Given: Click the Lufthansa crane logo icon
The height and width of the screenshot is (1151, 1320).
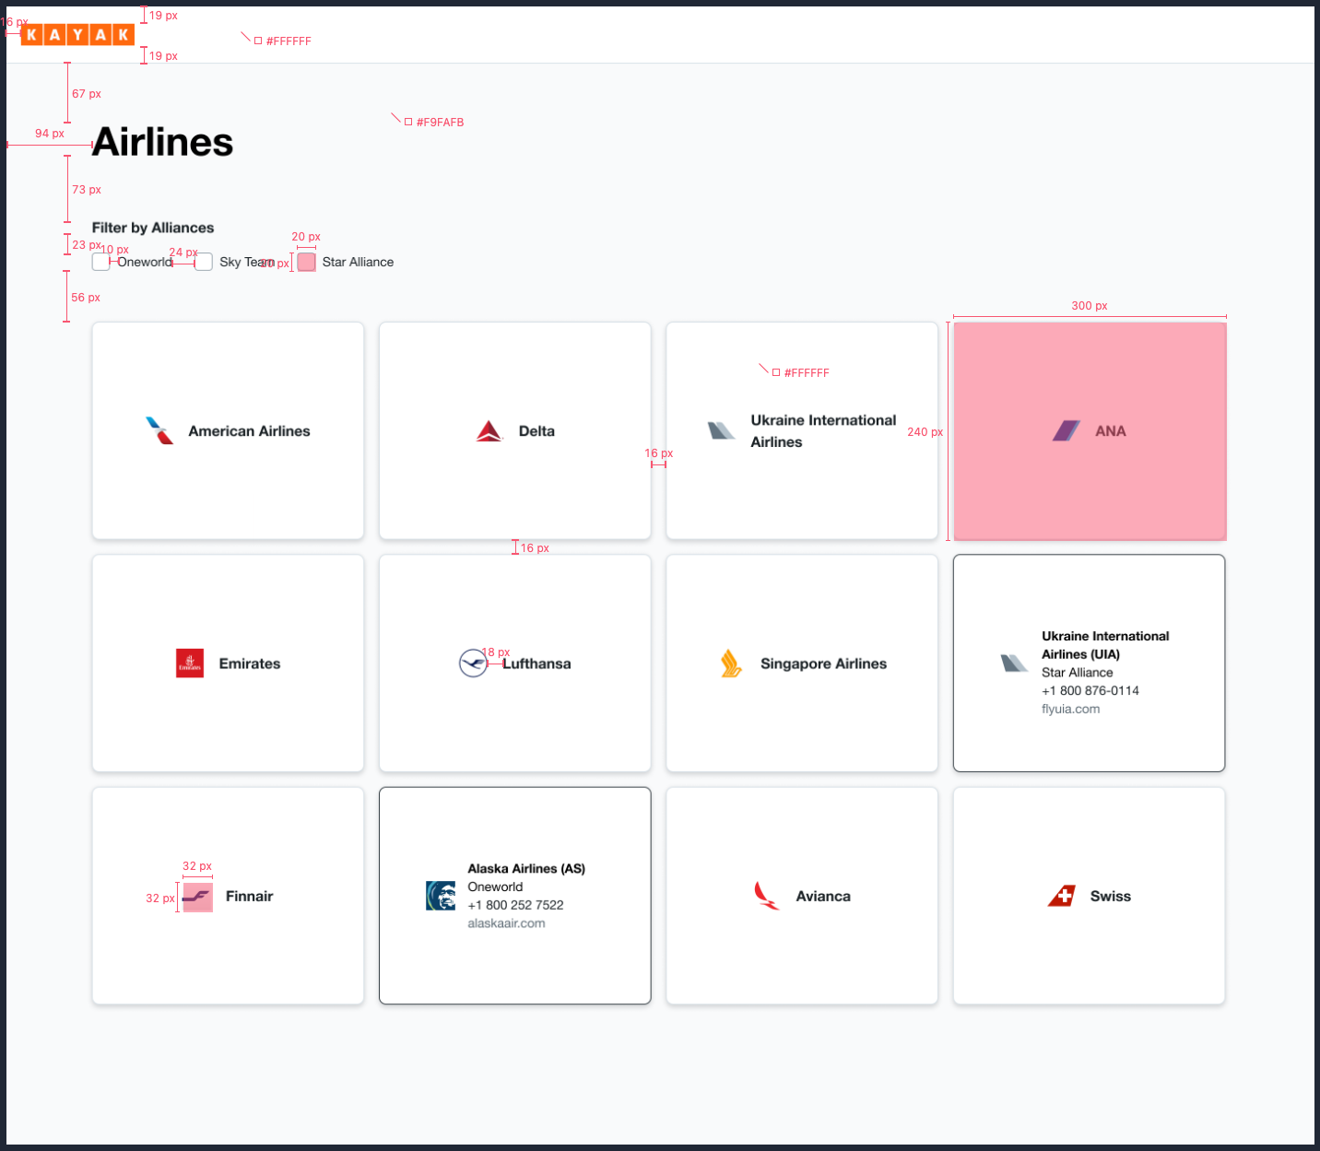Looking at the screenshot, I should point(474,663).
